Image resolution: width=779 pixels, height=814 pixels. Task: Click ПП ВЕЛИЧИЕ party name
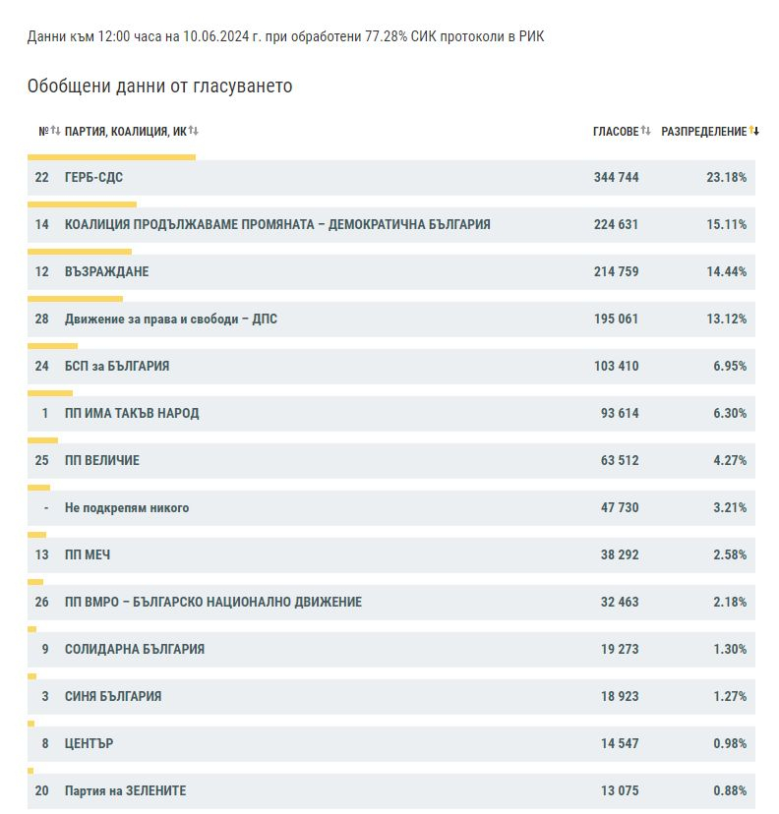[x=101, y=460]
